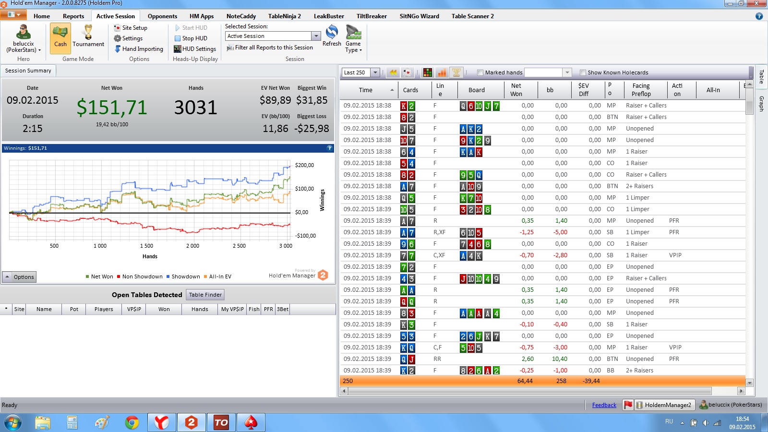Toggle the Non Showdown legend swatch
The height and width of the screenshot is (432, 768).
[119, 276]
